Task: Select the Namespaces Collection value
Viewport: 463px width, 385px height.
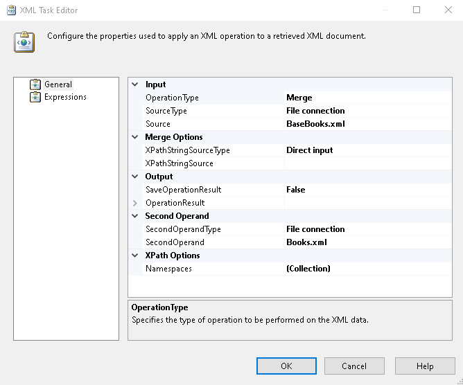Action: 308,269
